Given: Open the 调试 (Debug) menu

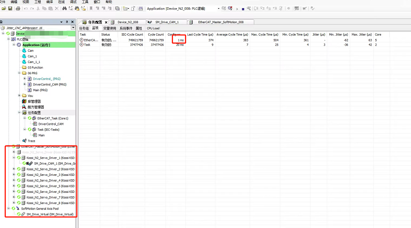Looking at the screenshot, I should click(x=73, y=2).
